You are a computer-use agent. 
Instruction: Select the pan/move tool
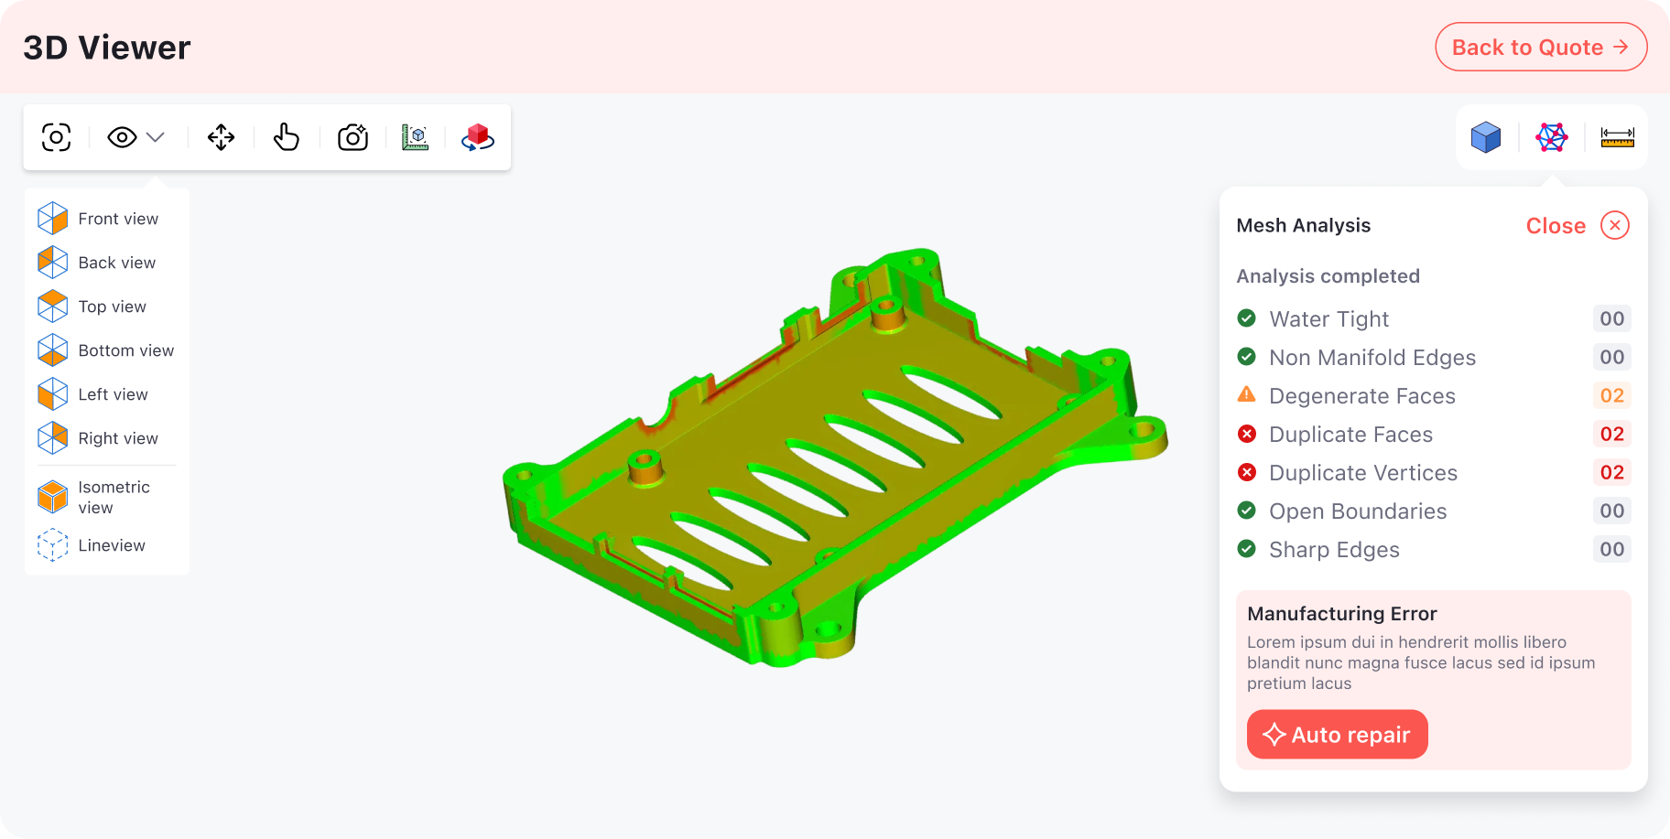coord(220,136)
